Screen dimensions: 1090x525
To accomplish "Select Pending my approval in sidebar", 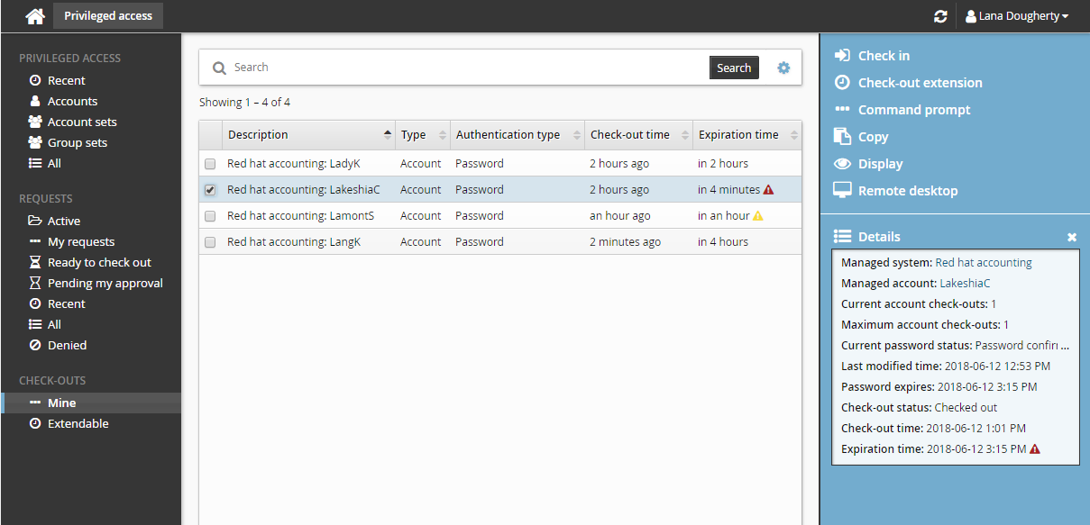I will [x=105, y=283].
